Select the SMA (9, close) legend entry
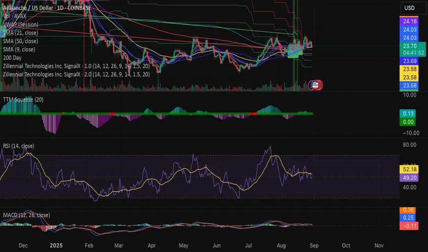Image resolution: width=428 pixels, height=252 pixels. 19,49
